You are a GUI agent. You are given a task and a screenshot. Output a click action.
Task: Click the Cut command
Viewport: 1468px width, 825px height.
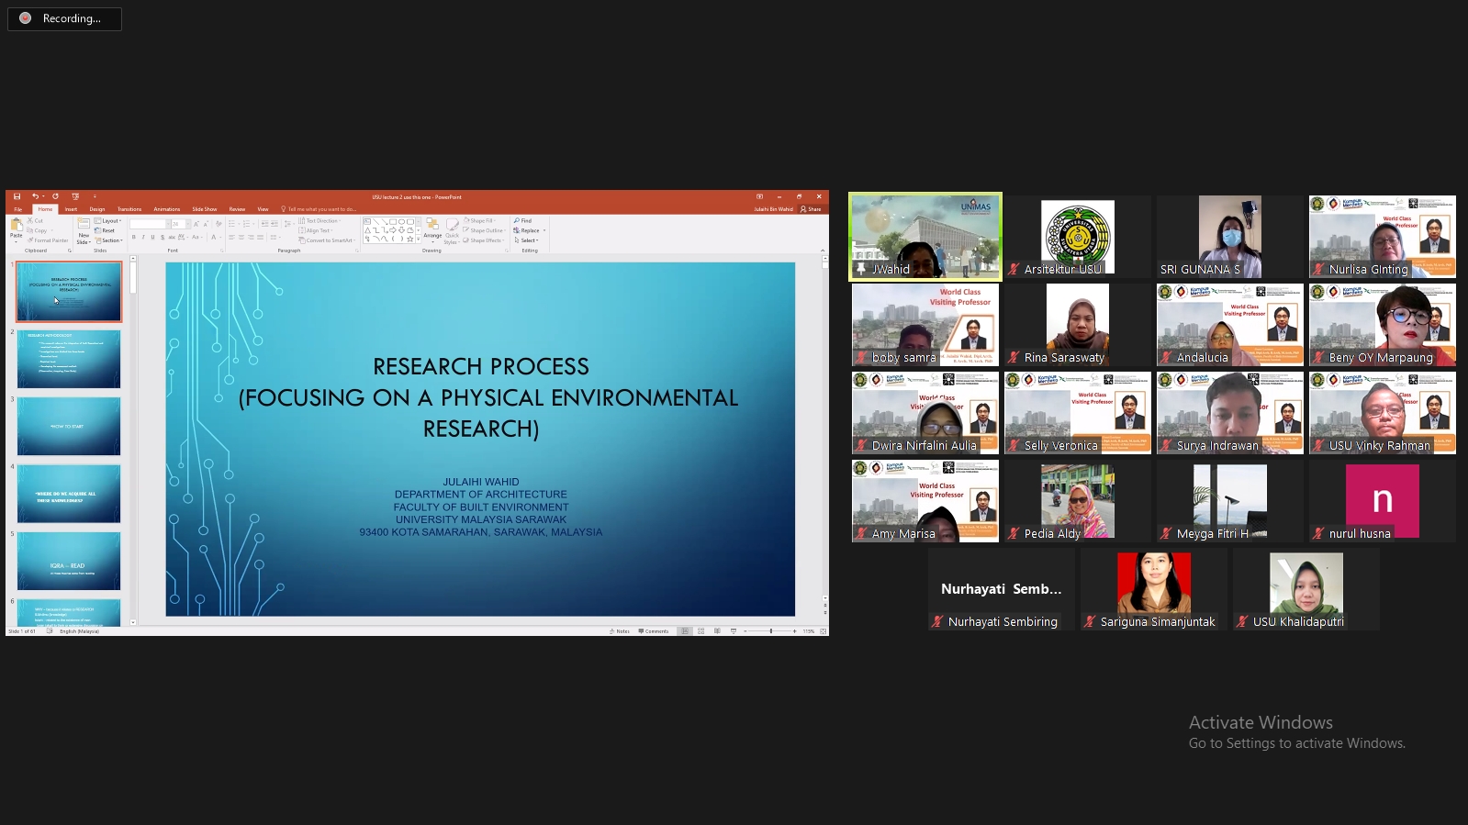pyautogui.click(x=35, y=220)
